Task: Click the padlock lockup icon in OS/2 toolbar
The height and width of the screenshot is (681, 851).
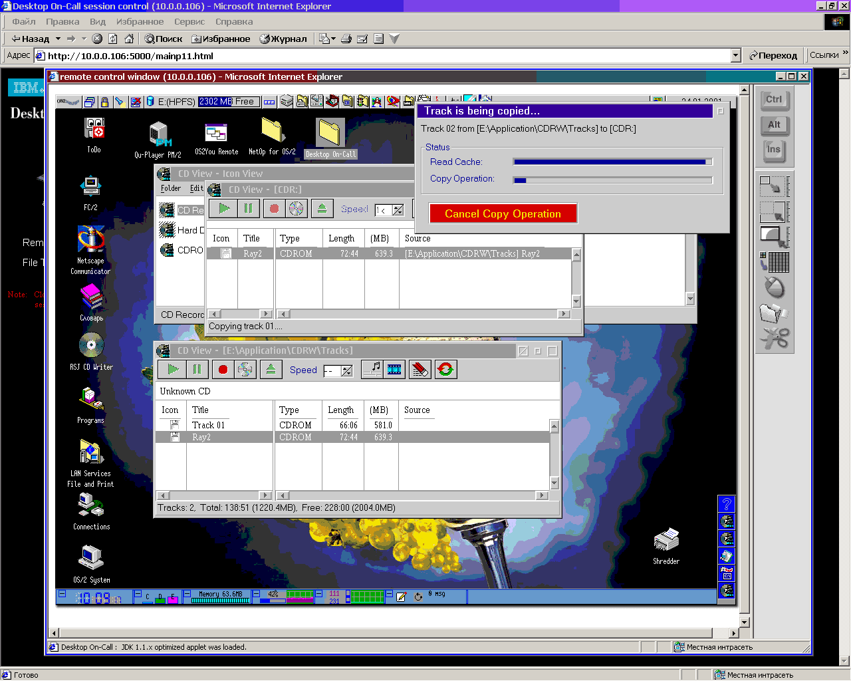Action: click(x=104, y=102)
